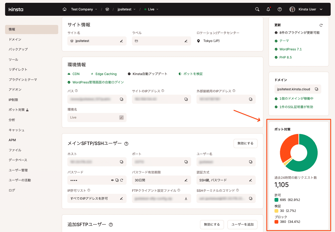Open the help question-mark icon in header

pyautogui.click(x=280, y=9)
